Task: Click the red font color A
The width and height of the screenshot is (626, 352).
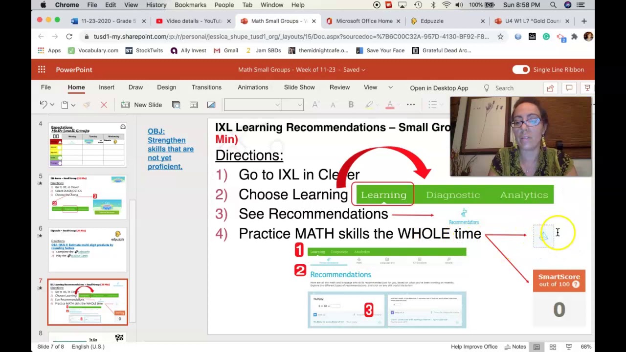Action: (x=390, y=105)
